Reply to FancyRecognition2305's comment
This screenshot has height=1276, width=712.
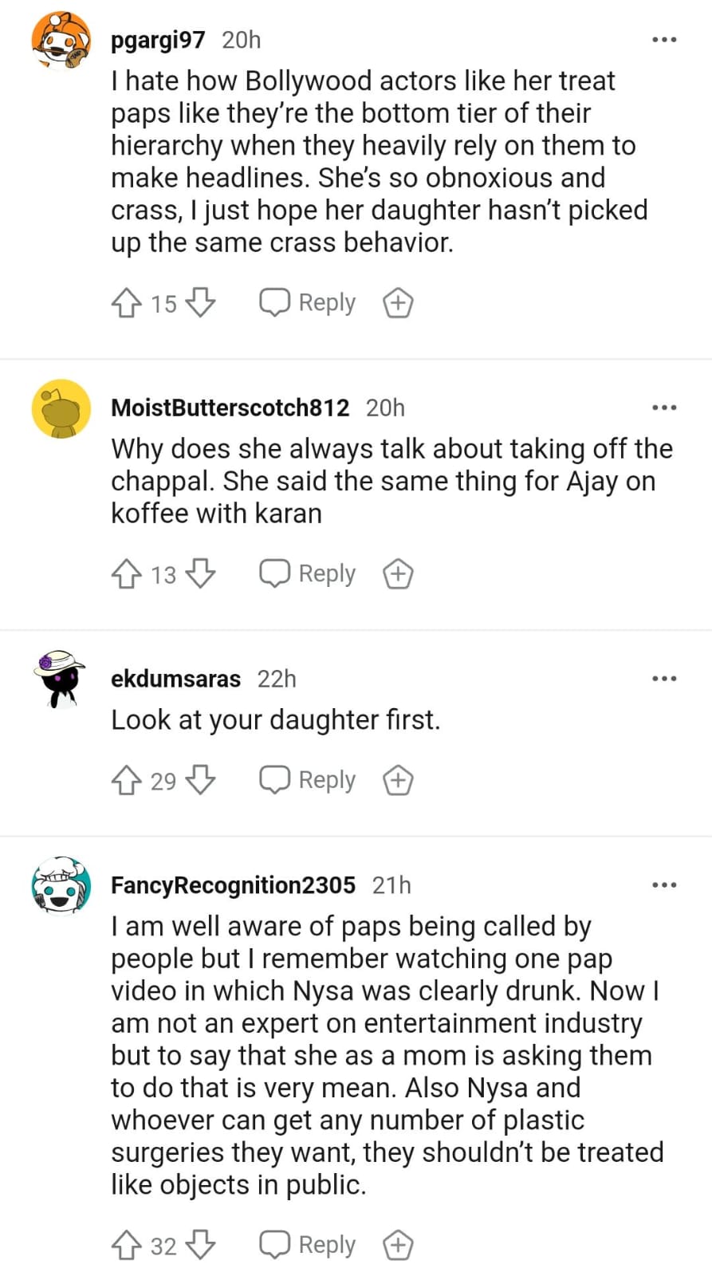click(x=308, y=1245)
